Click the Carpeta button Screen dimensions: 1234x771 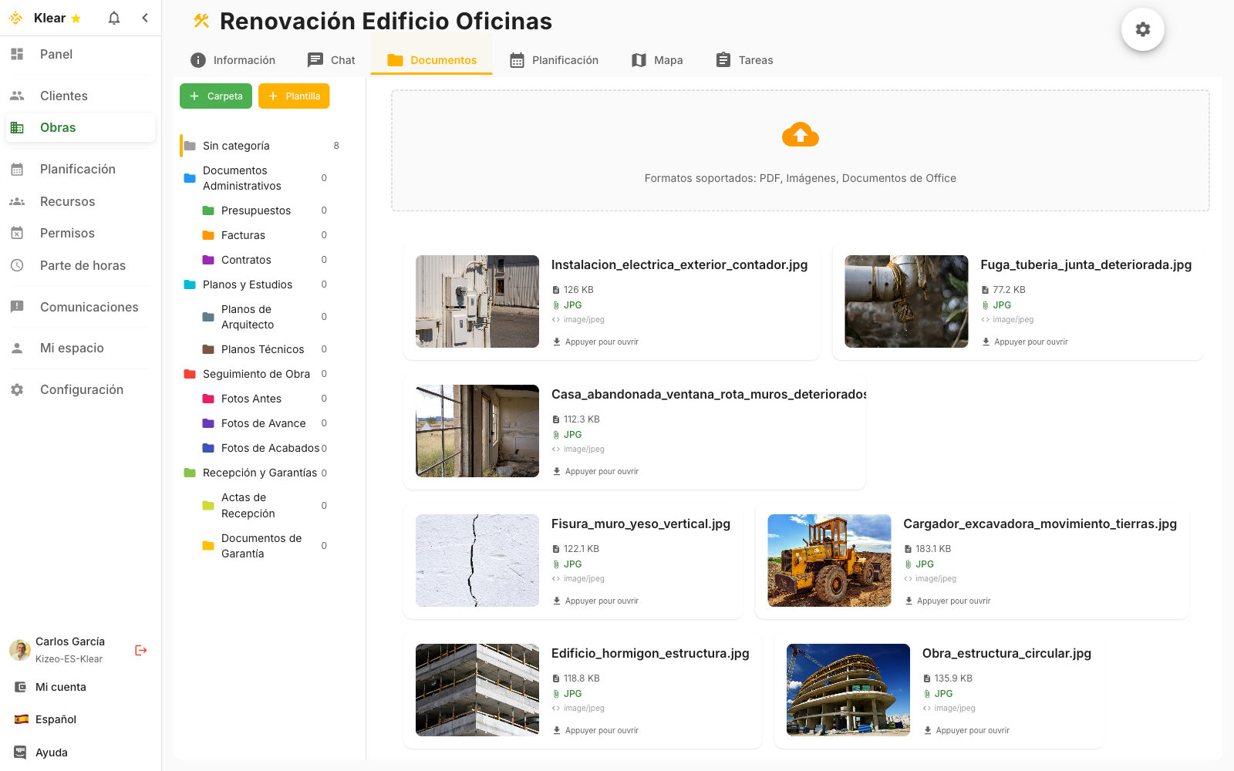(x=215, y=96)
